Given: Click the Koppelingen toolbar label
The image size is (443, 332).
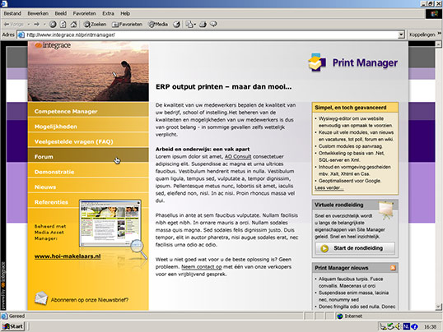Looking at the screenshot, I should pyautogui.click(x=422, y=35).
